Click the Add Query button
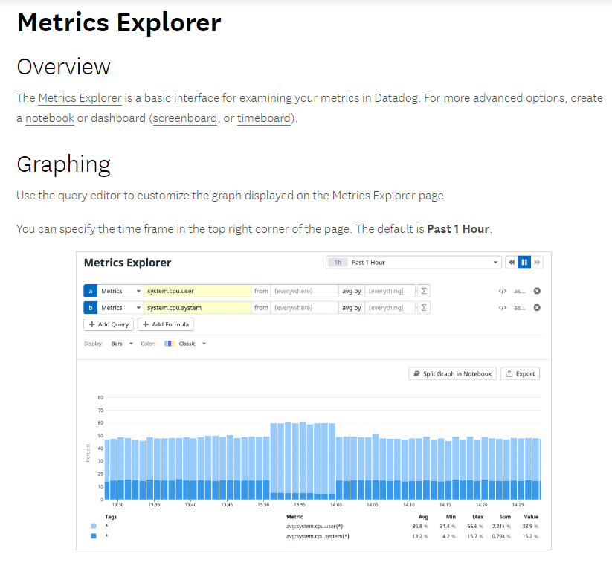612x563 pixels. coord(109,324)
